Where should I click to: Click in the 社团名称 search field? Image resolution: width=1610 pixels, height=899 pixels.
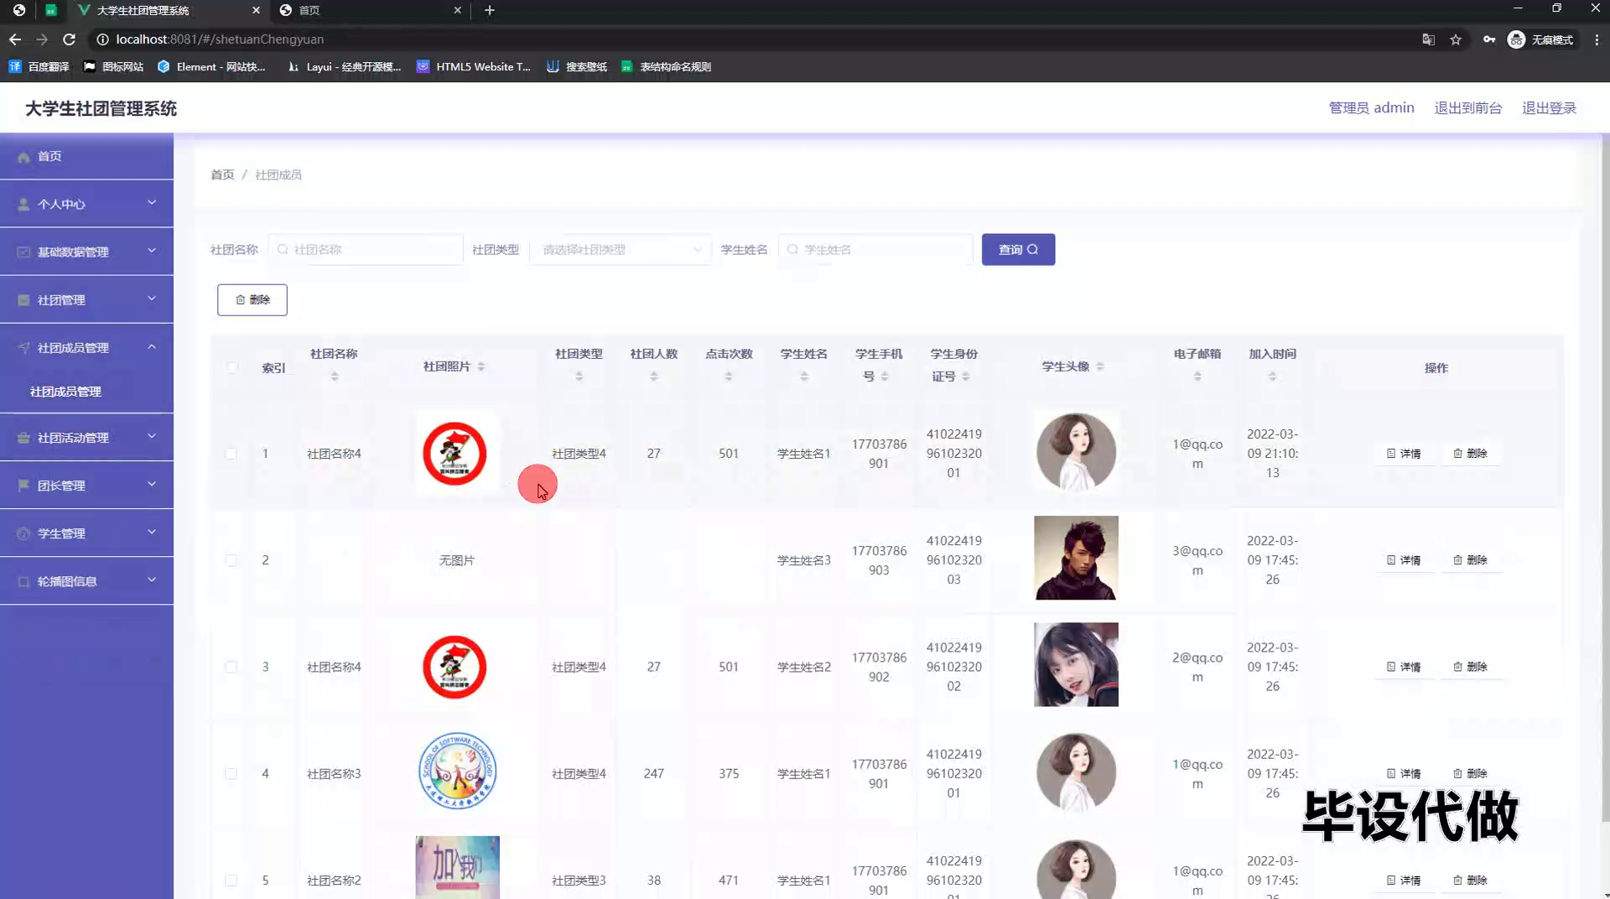pyautogui.click(x=366, y=249)
